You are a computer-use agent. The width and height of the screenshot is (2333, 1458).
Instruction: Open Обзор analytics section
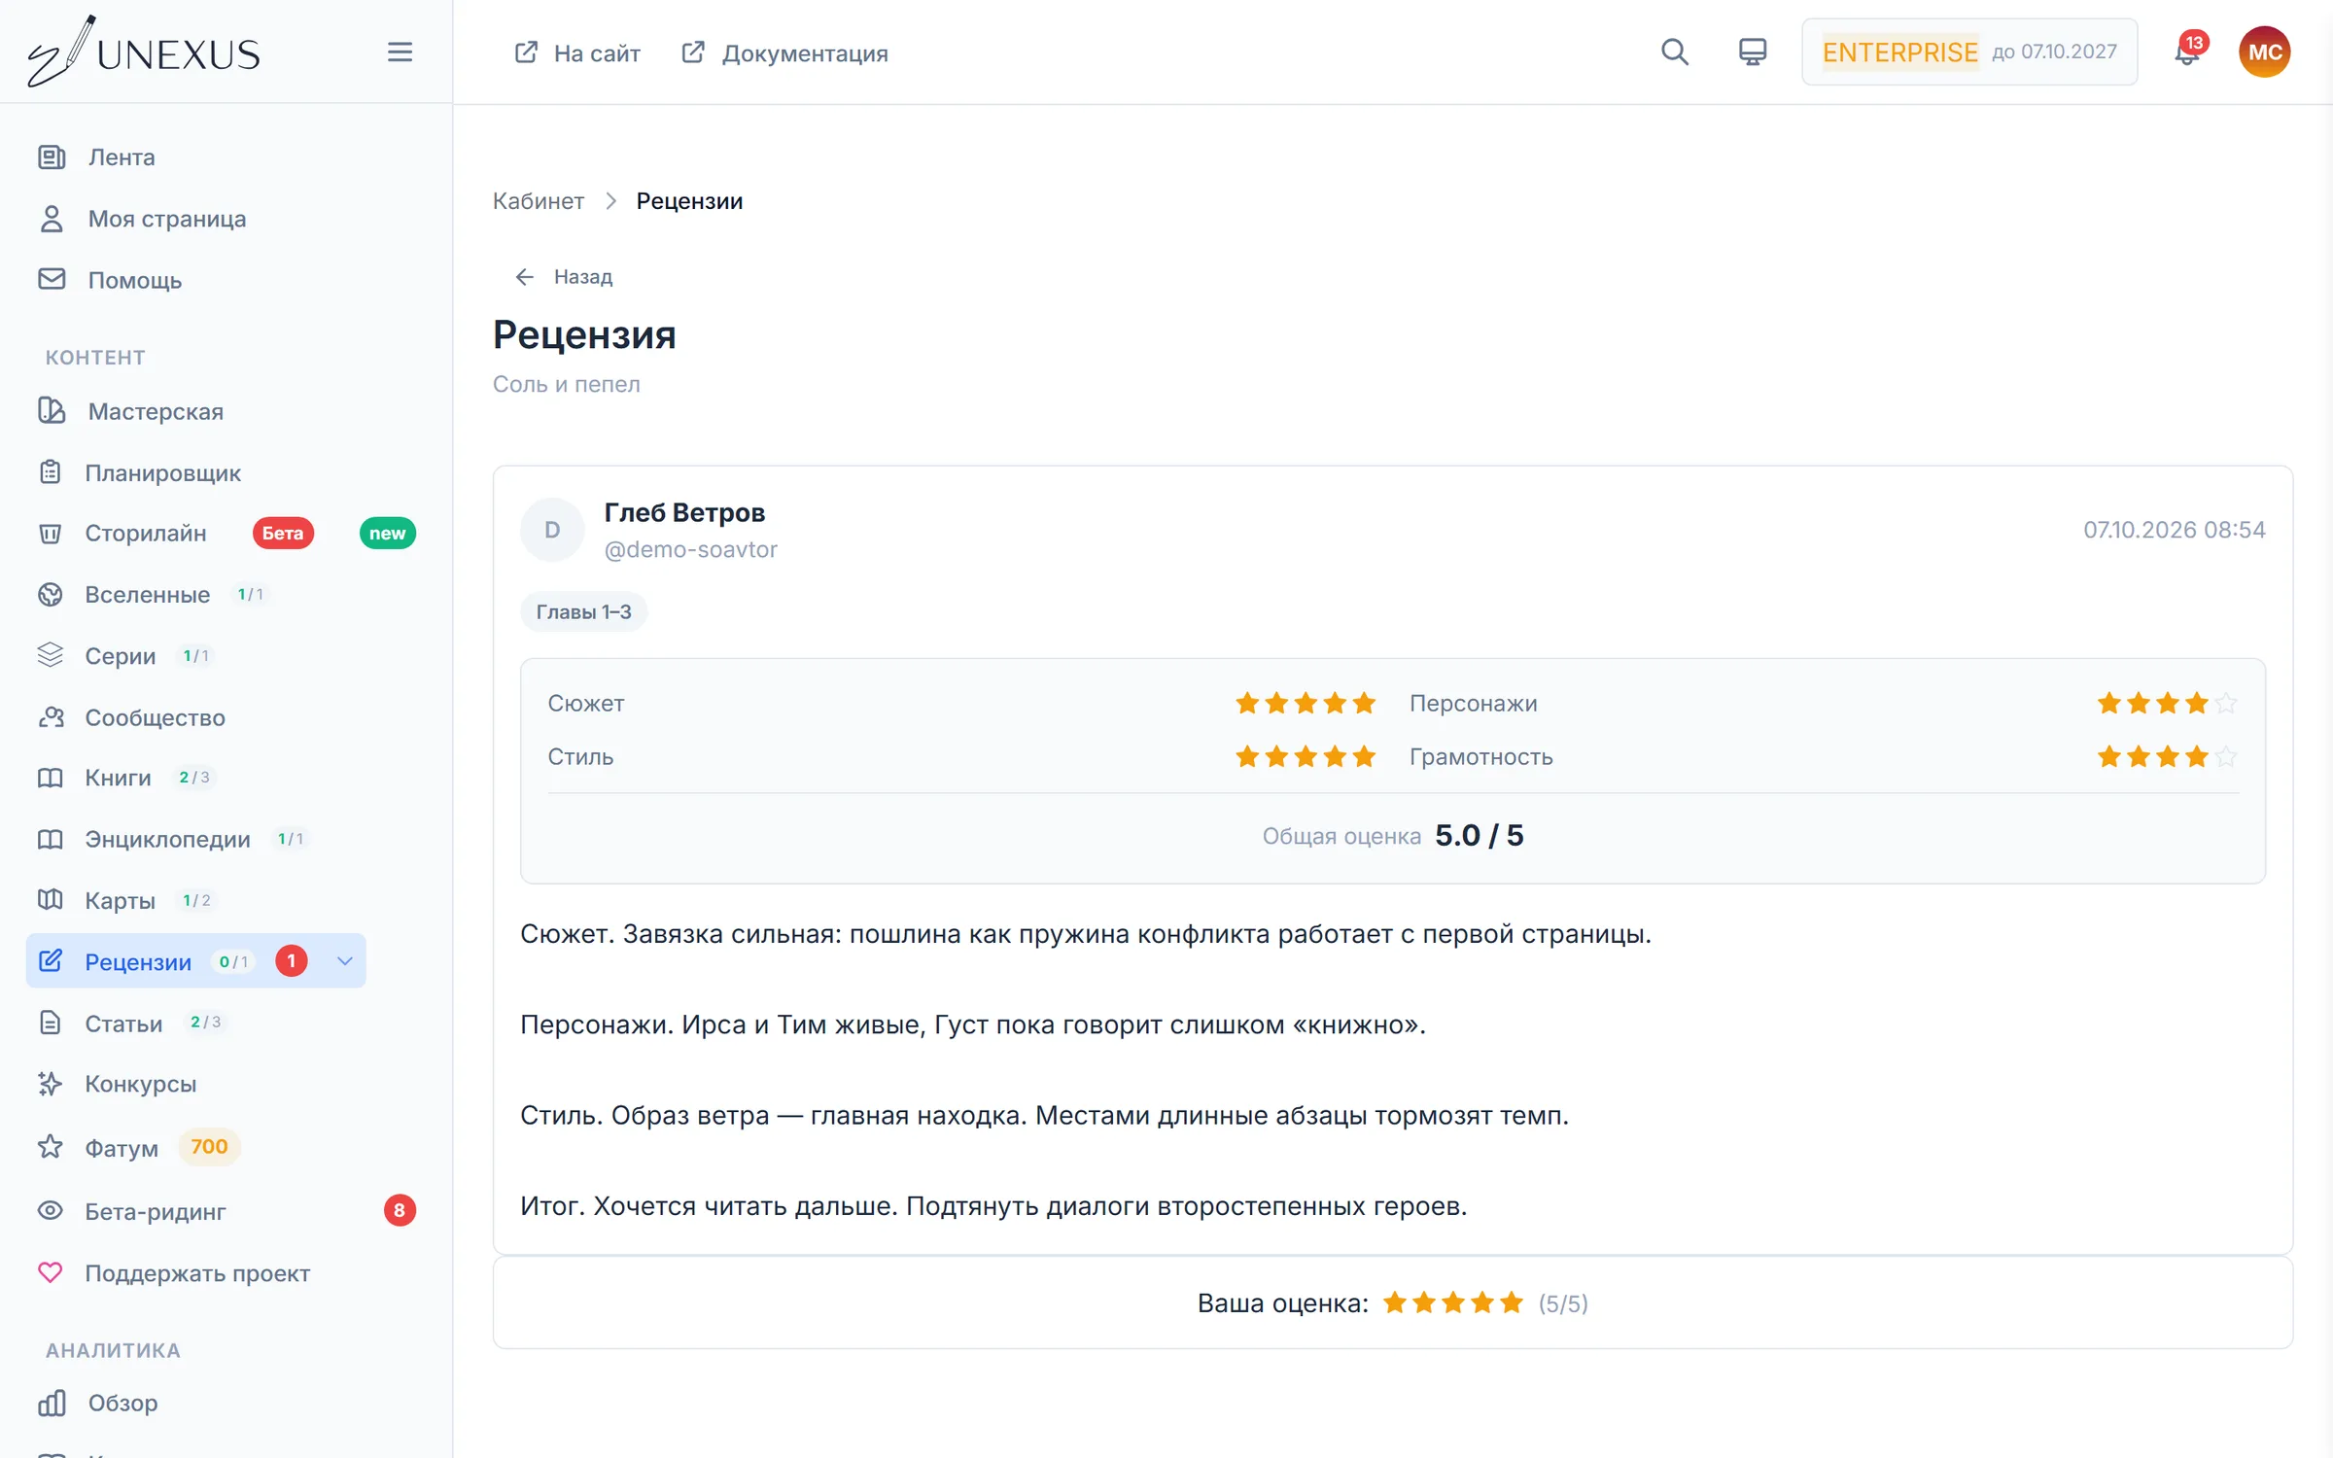122,1403
